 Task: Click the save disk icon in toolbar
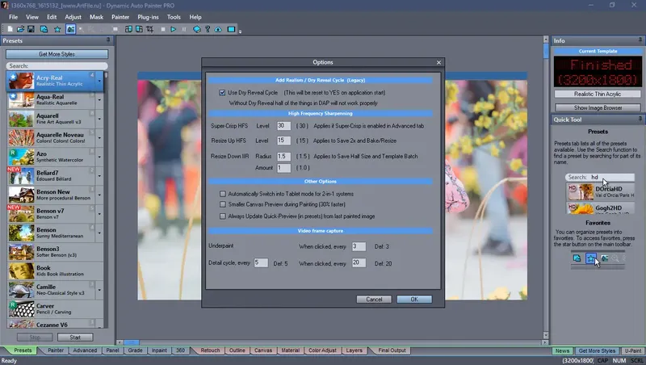click(x=31, y=29)
